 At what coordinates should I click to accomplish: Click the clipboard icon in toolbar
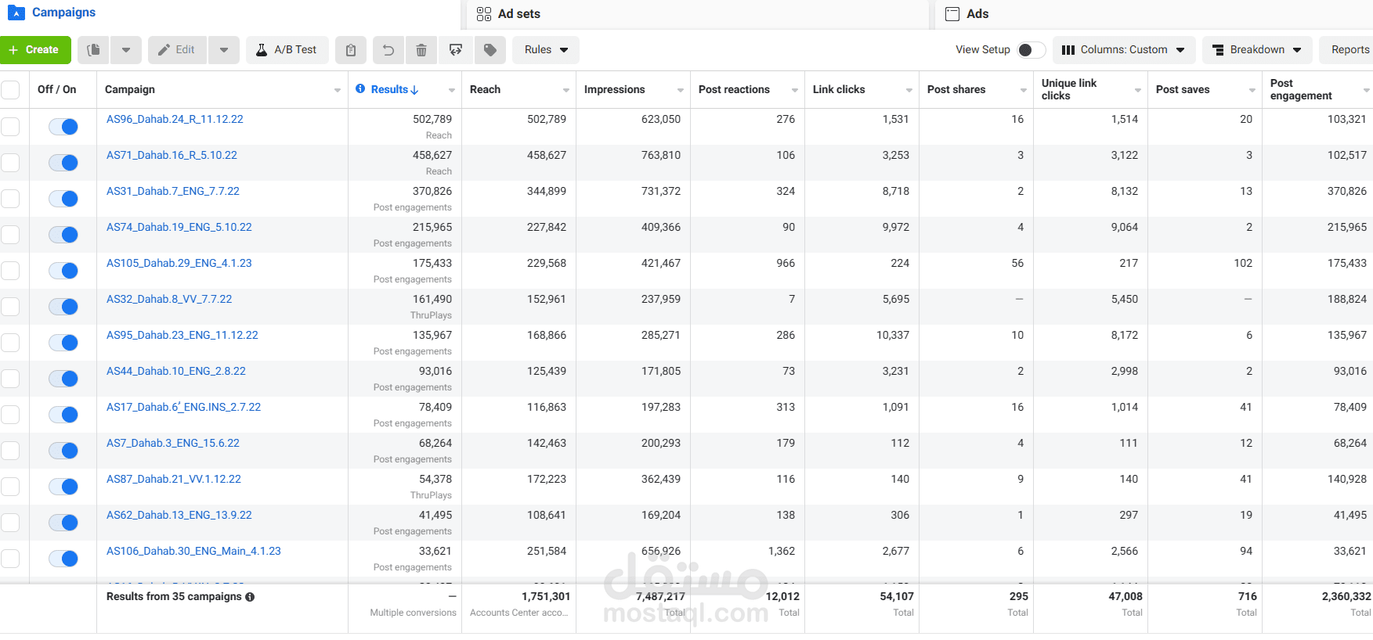(351, 50)
